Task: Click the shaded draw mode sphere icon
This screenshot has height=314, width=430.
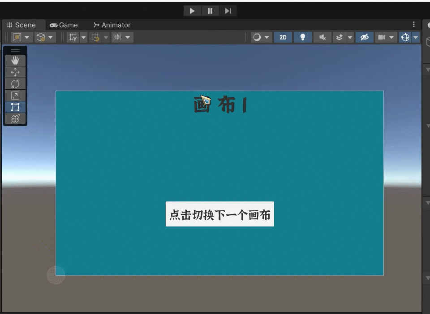Action: click(257, 37)
